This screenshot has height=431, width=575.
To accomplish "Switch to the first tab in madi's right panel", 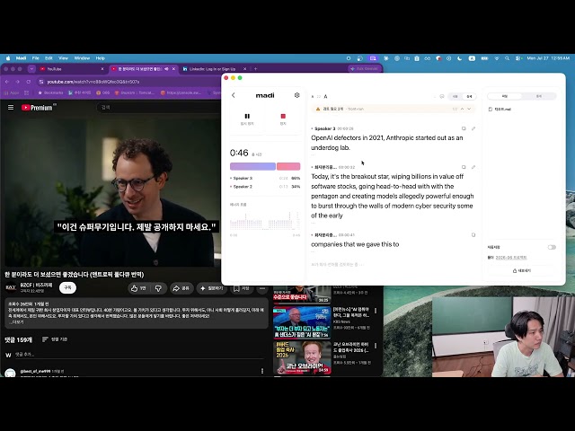I will tap(505, 96).
